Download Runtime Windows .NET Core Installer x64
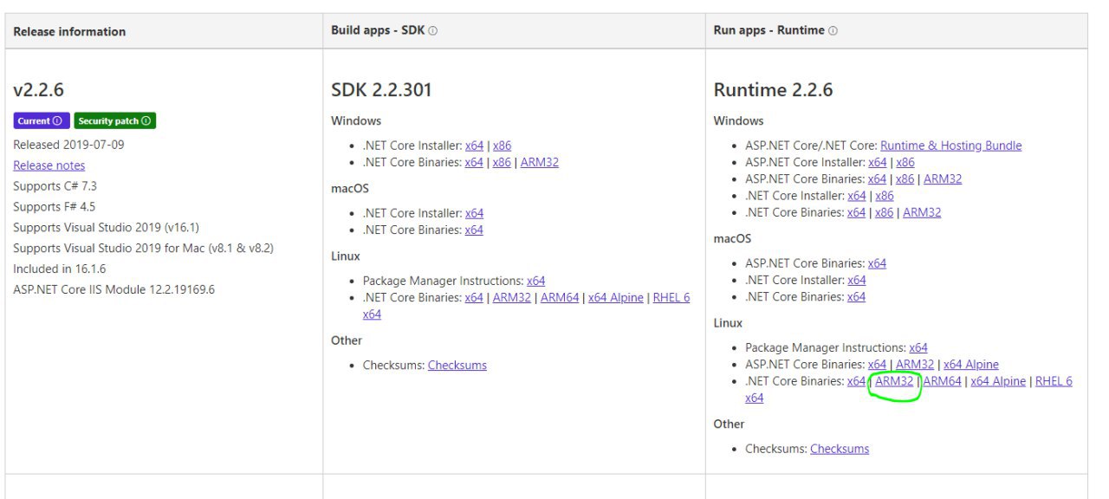1109x499 pixels. 857,196
